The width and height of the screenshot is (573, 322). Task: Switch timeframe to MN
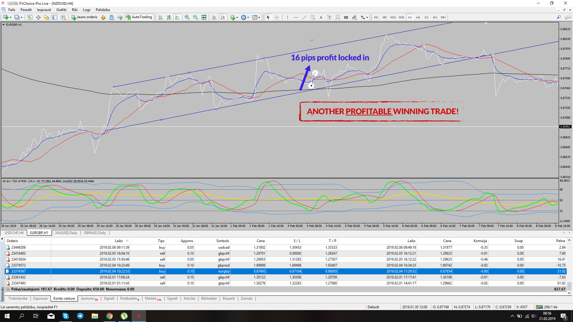(x=443, y=17)
